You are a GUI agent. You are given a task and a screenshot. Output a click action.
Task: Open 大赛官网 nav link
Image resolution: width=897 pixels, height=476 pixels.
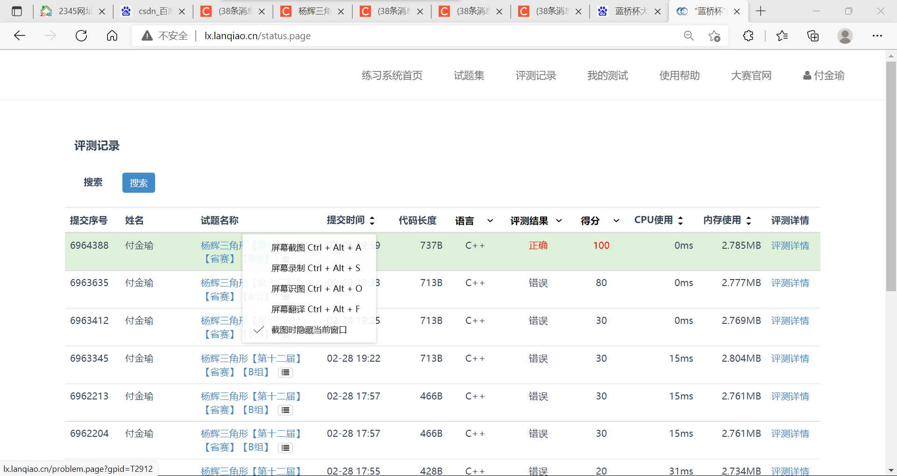click(751, 76)
